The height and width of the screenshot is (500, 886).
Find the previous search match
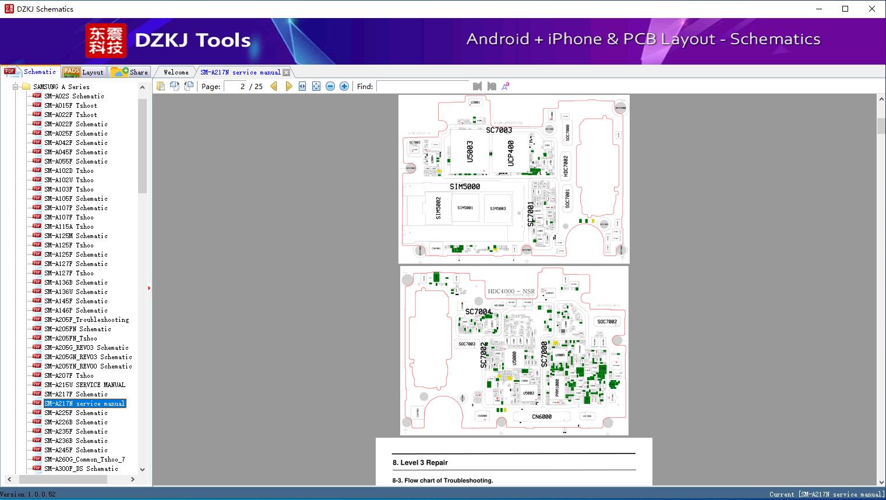pyautogui.click(x=478, y=86)
